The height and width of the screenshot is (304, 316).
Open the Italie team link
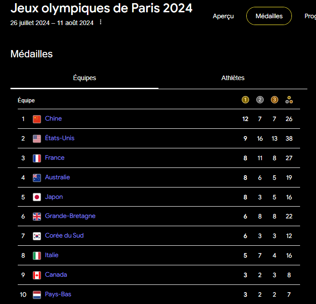(x=51, y=255)
